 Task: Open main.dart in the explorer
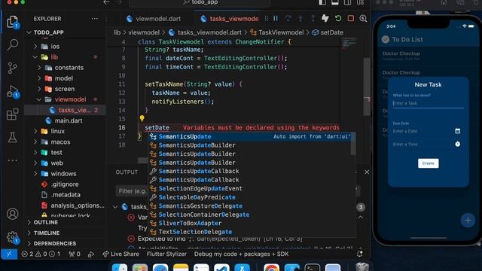click(x=69, y=120)
